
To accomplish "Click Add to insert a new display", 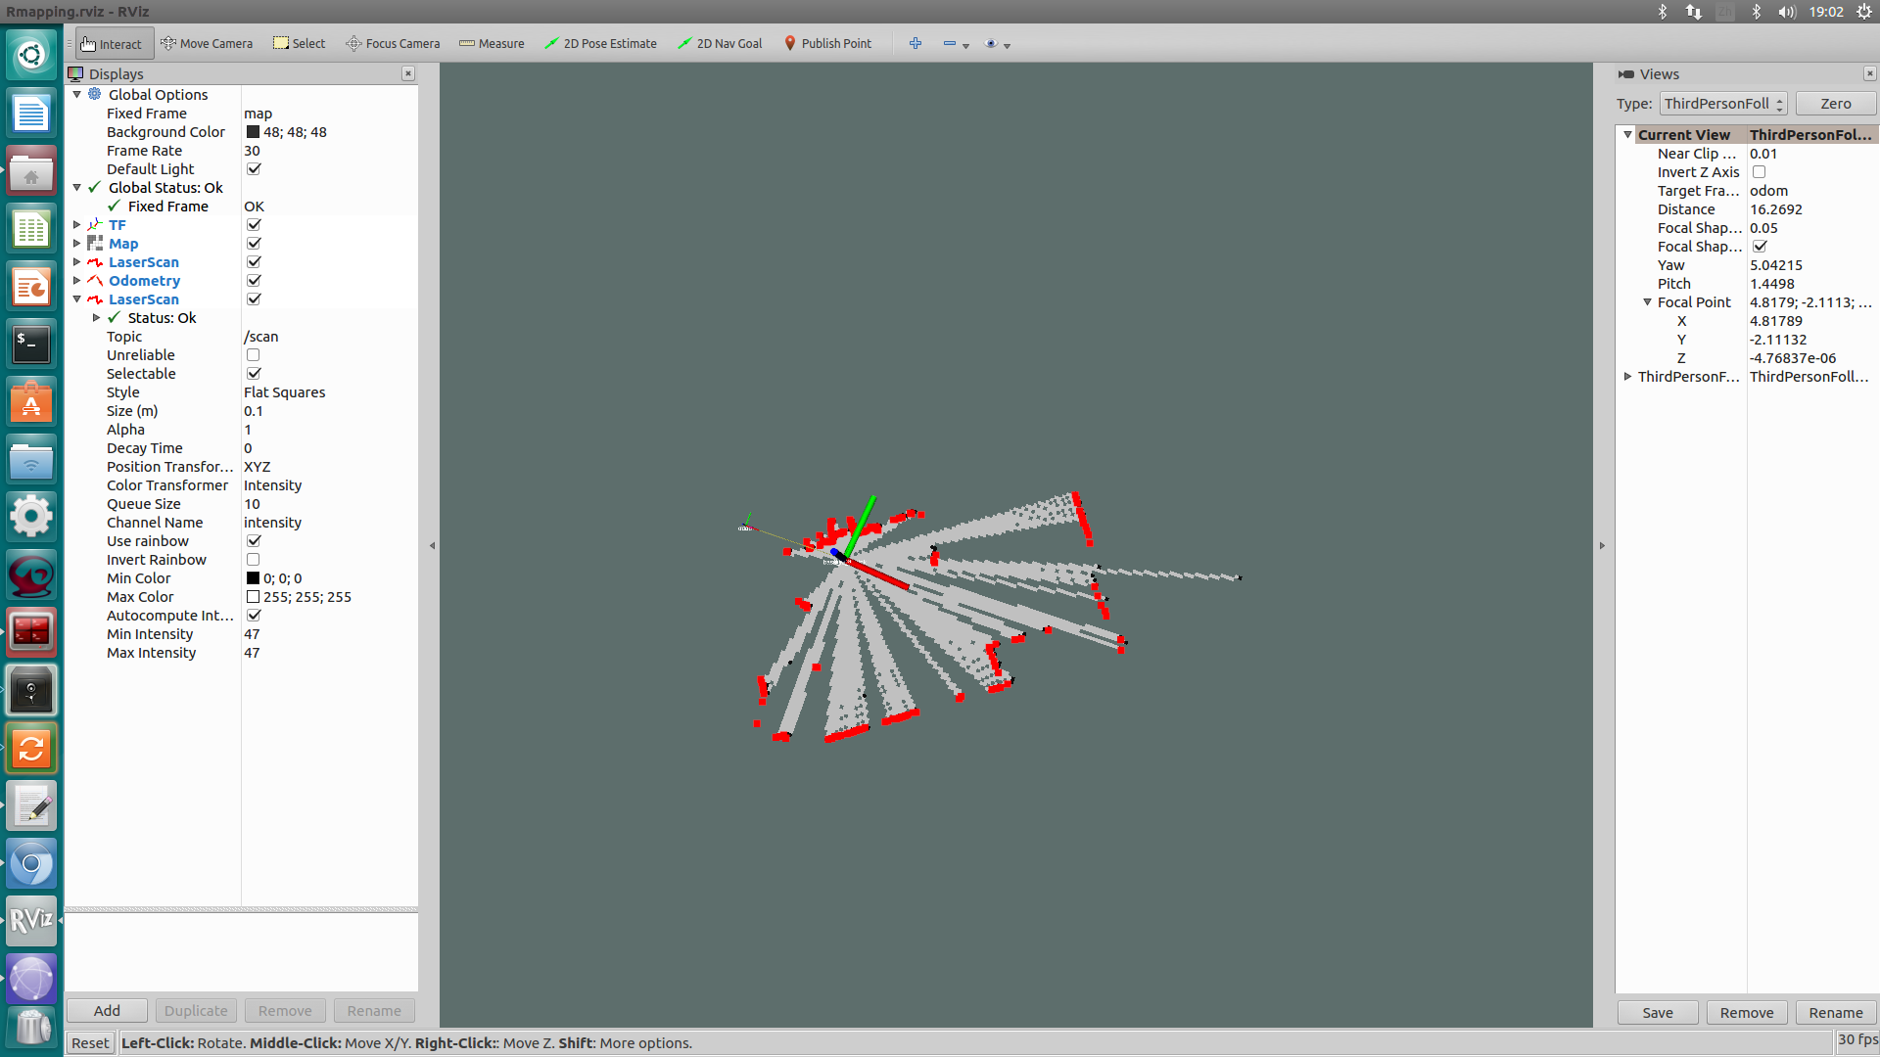I will [106, 1010].
